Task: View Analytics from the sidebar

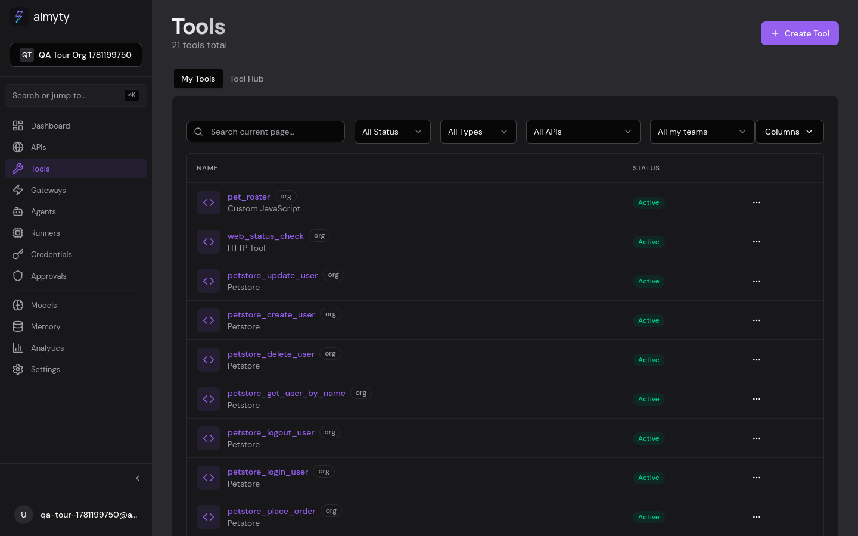Action: (76, 348)
